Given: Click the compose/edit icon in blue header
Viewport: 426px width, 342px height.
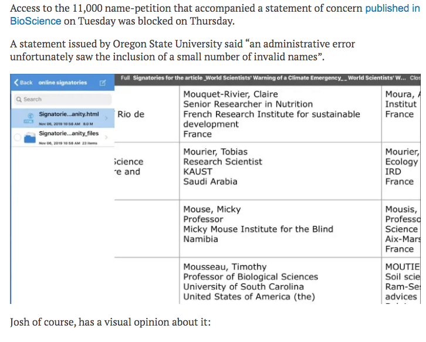Looking at the screenshot, I should point(103,83).
